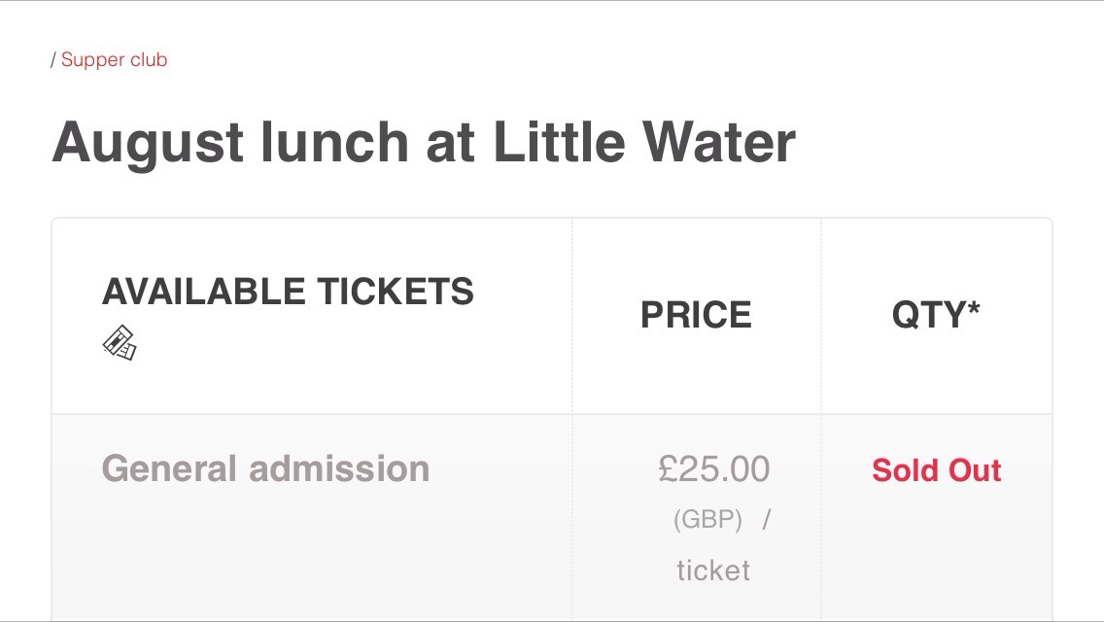Select the August lunch at Little Water heading

pyautogui.click(x=424, y=142)
